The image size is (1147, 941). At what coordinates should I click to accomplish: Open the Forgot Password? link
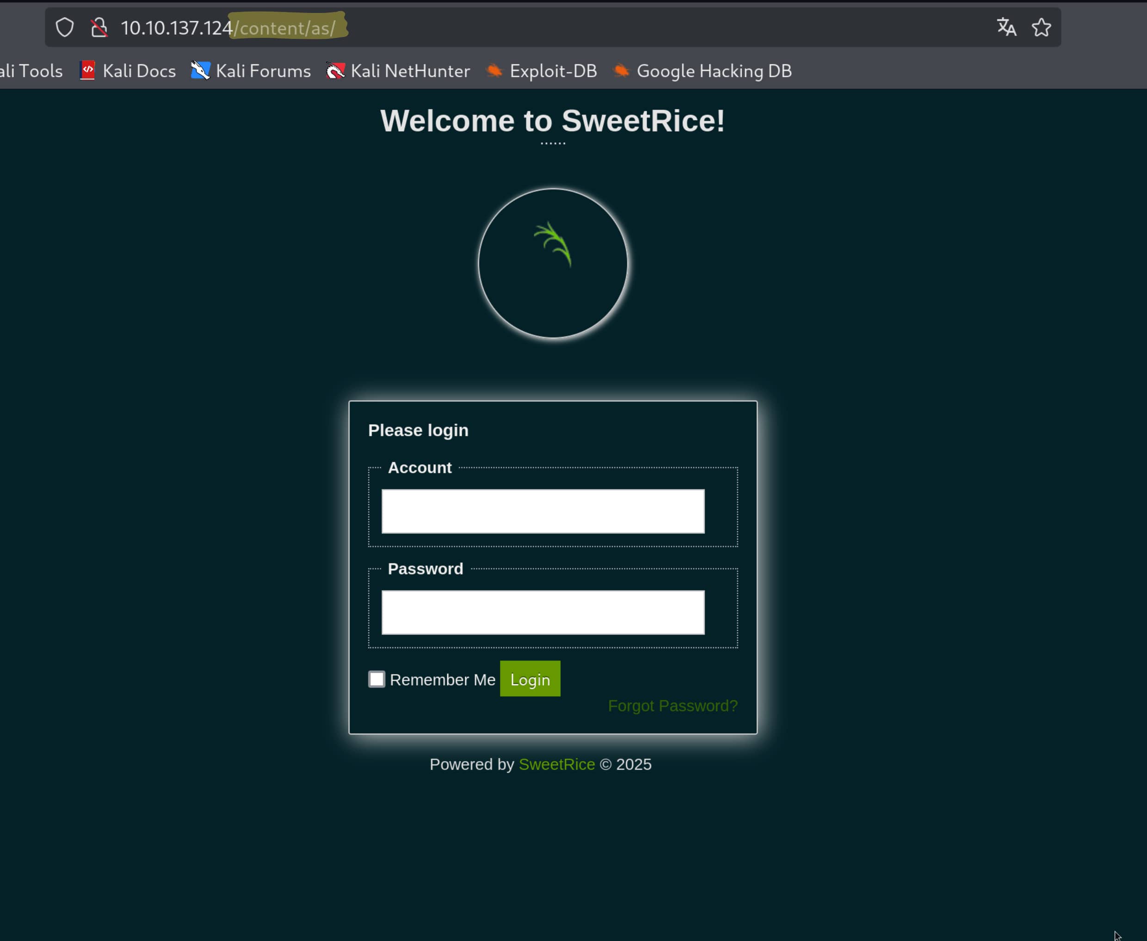pyautogui.click(x=672, y=706)
